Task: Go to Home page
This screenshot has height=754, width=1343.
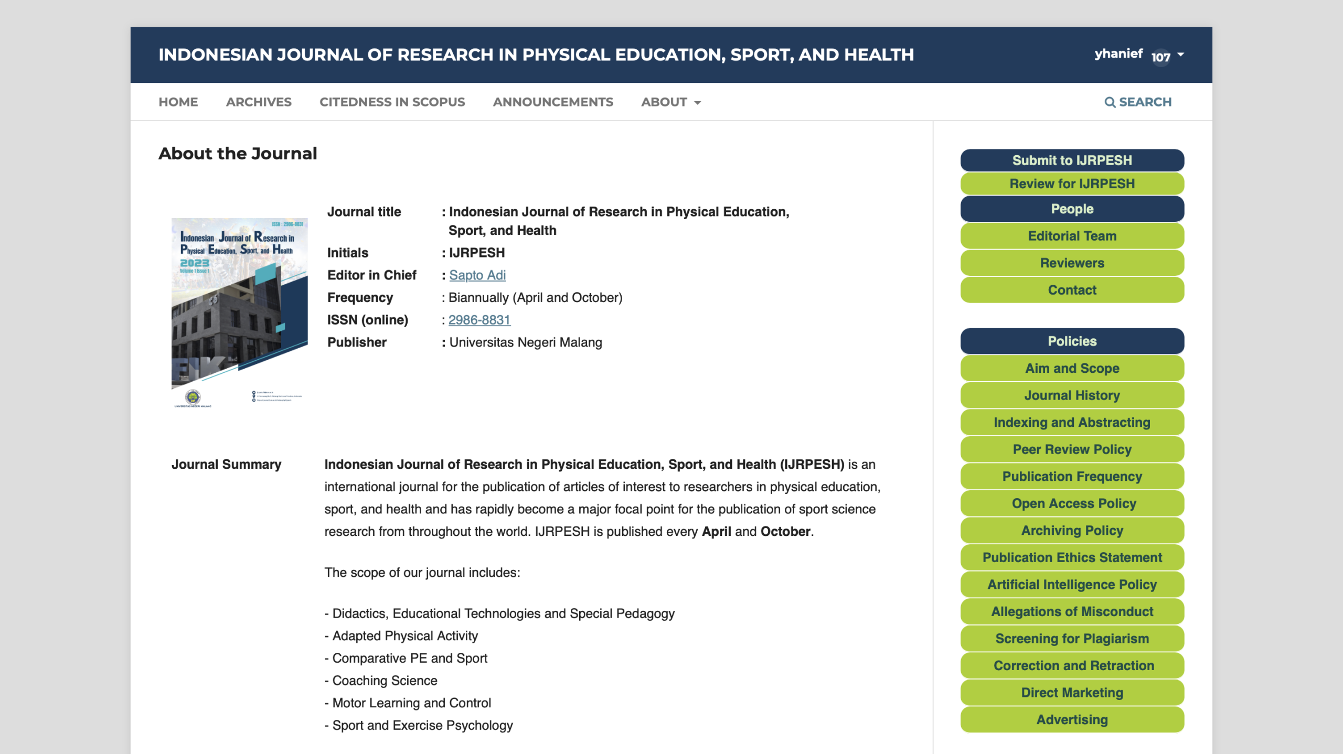Action: (178, 102)
